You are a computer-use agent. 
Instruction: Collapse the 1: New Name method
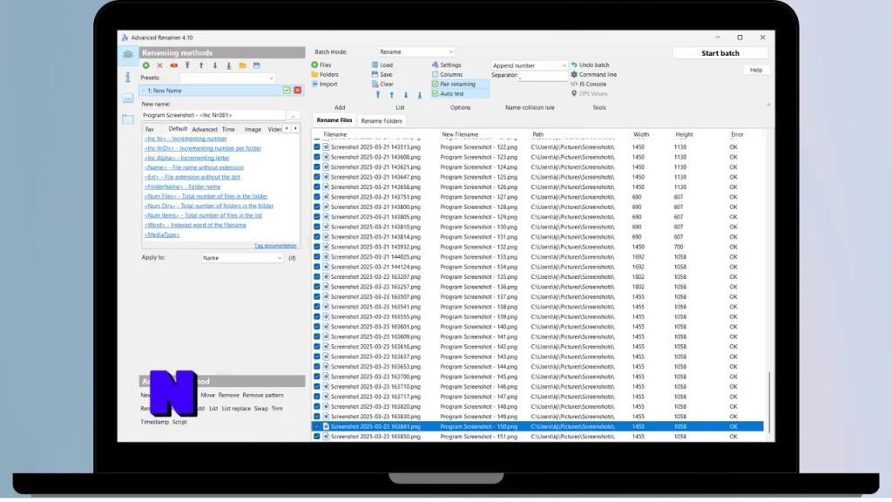144,91
